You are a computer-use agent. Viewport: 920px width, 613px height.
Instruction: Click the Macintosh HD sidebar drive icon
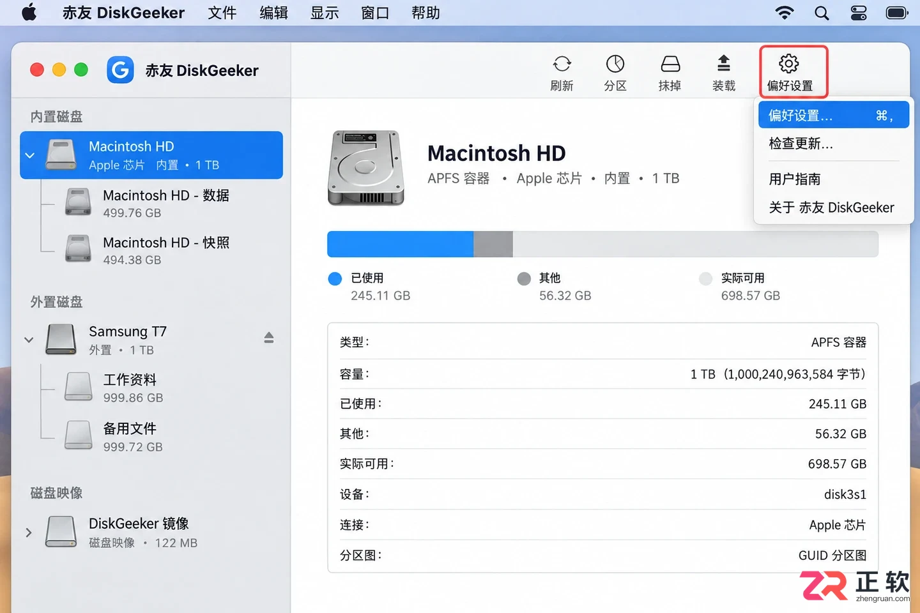coord(61,155)
